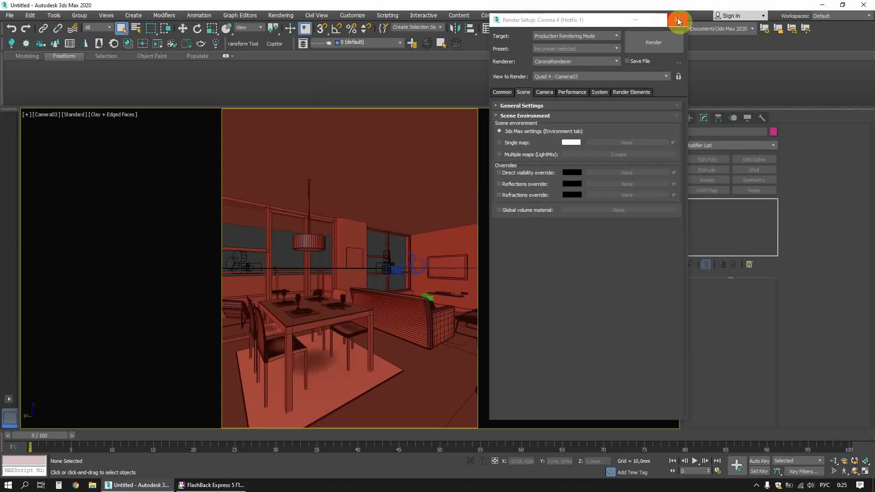875x492 pixels.
Task: Select Multiple maps (LightMix) radio button
Action: point(499,154)
